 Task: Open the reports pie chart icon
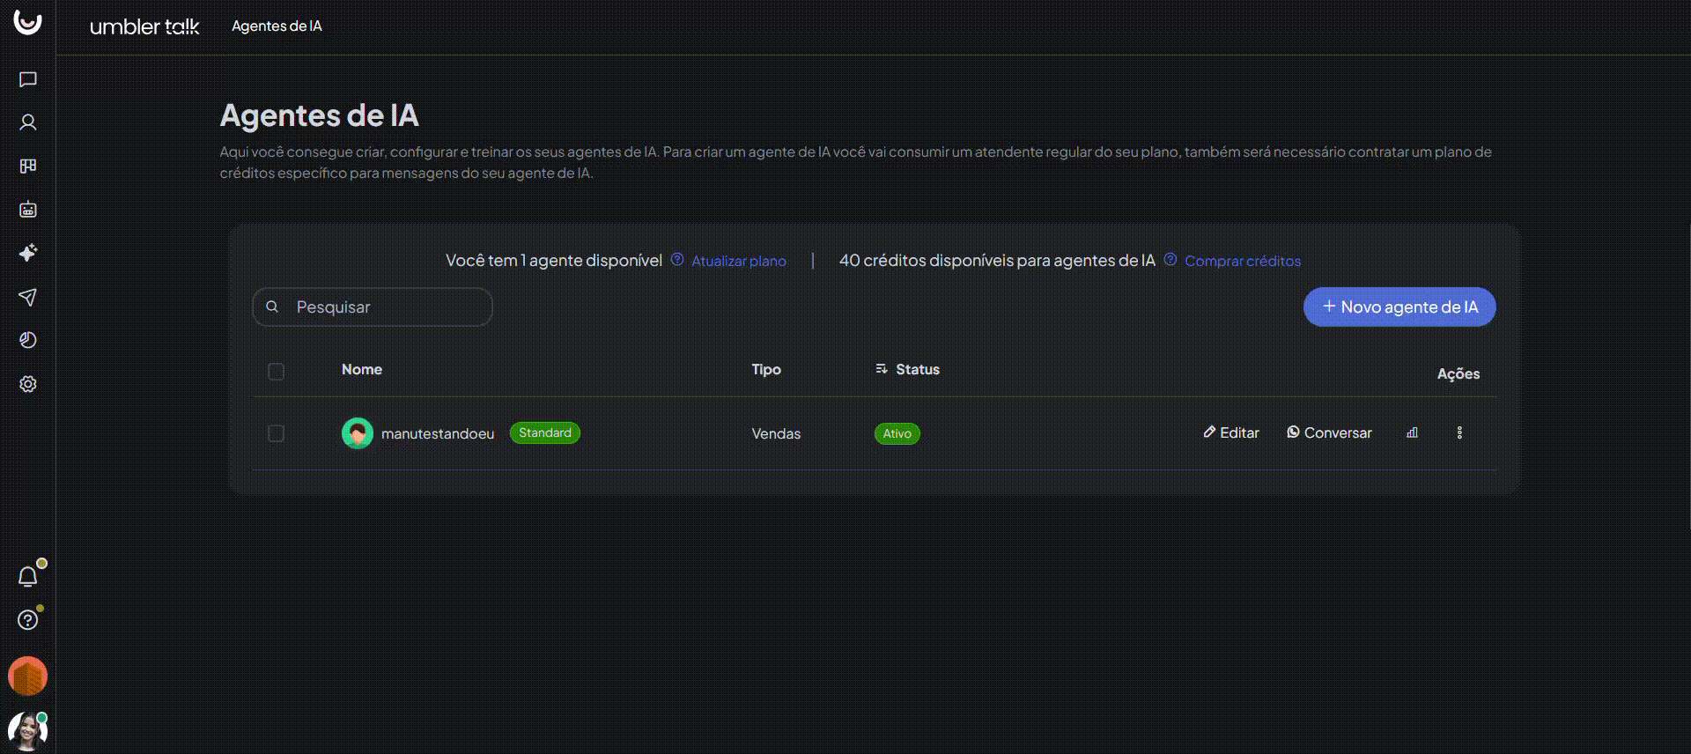point(27,340)
